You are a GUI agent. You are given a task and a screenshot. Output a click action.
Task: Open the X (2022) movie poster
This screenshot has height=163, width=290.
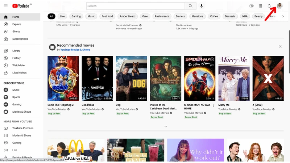coord(268,78)
